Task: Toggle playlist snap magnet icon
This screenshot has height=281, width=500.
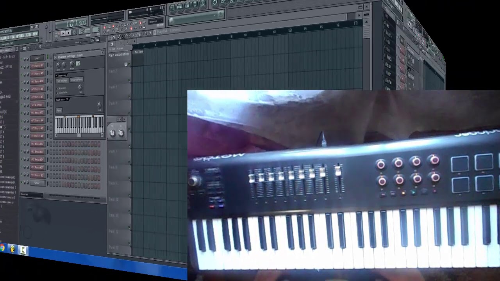Action: (x=113, y=37)
